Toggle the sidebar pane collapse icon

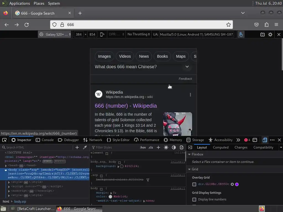coord(190,147)
